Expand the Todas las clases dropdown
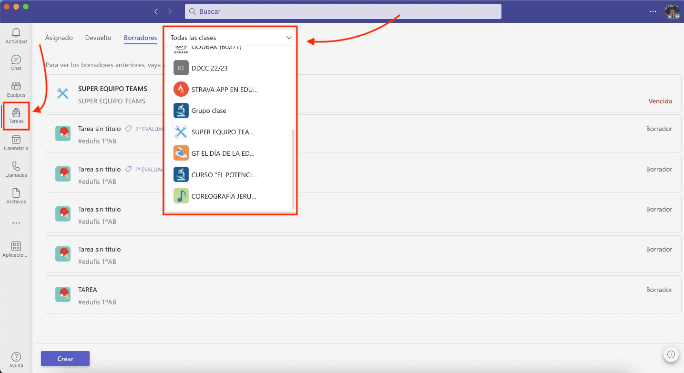 click(231, 38)
